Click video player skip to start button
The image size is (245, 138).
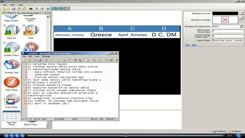point(6,136)
